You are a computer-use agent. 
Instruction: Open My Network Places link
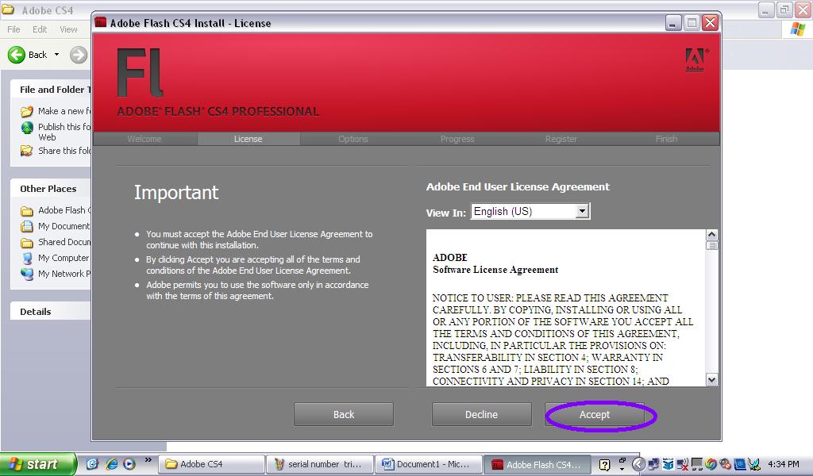pyautogui.click(x=64, y=274)
